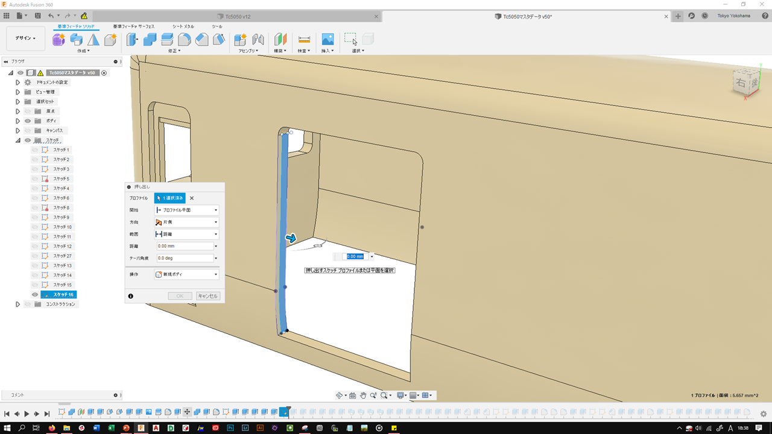
Task: Click the measure (検査) ruler icon
Action: (x=304, y=40)
